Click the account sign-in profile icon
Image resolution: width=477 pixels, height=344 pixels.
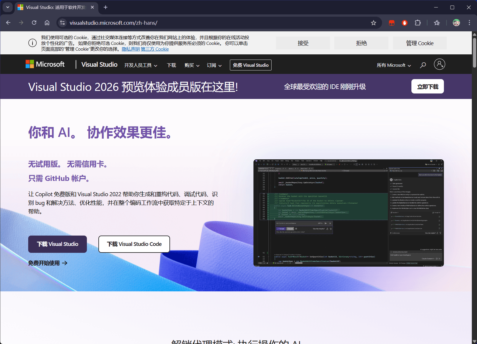pyautogui.click(x=439, y=64)
